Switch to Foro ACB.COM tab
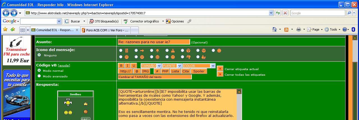 105,30
